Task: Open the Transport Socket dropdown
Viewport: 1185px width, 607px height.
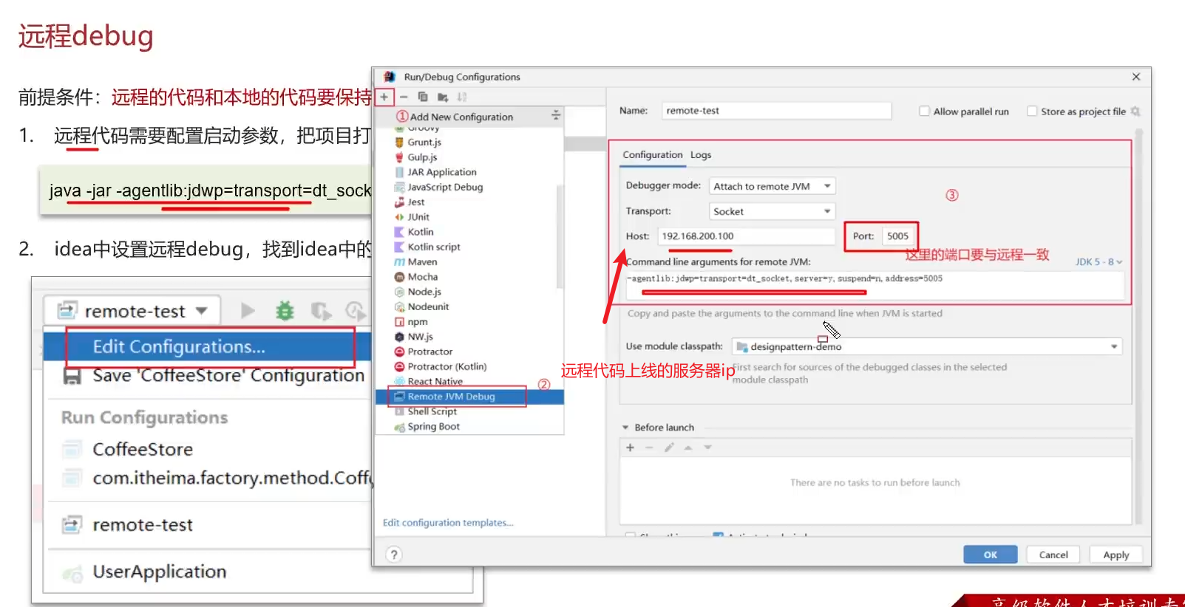Action: tap(772, 211)
